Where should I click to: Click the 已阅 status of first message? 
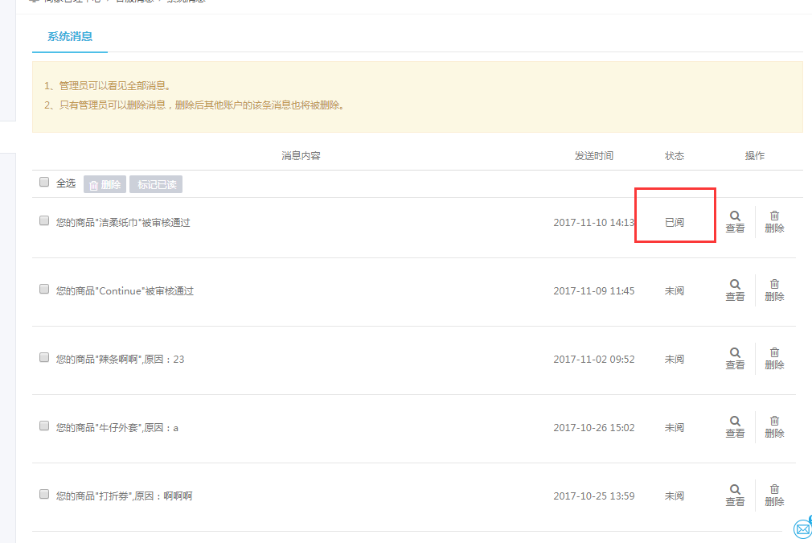pos(674,223)
